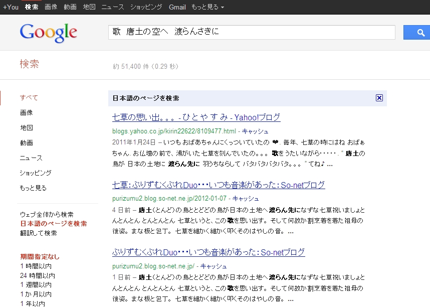The height and width of the screenshot is (308, 430).
Task: Close the Japanese pages search banner
Action: coord(379,98)
